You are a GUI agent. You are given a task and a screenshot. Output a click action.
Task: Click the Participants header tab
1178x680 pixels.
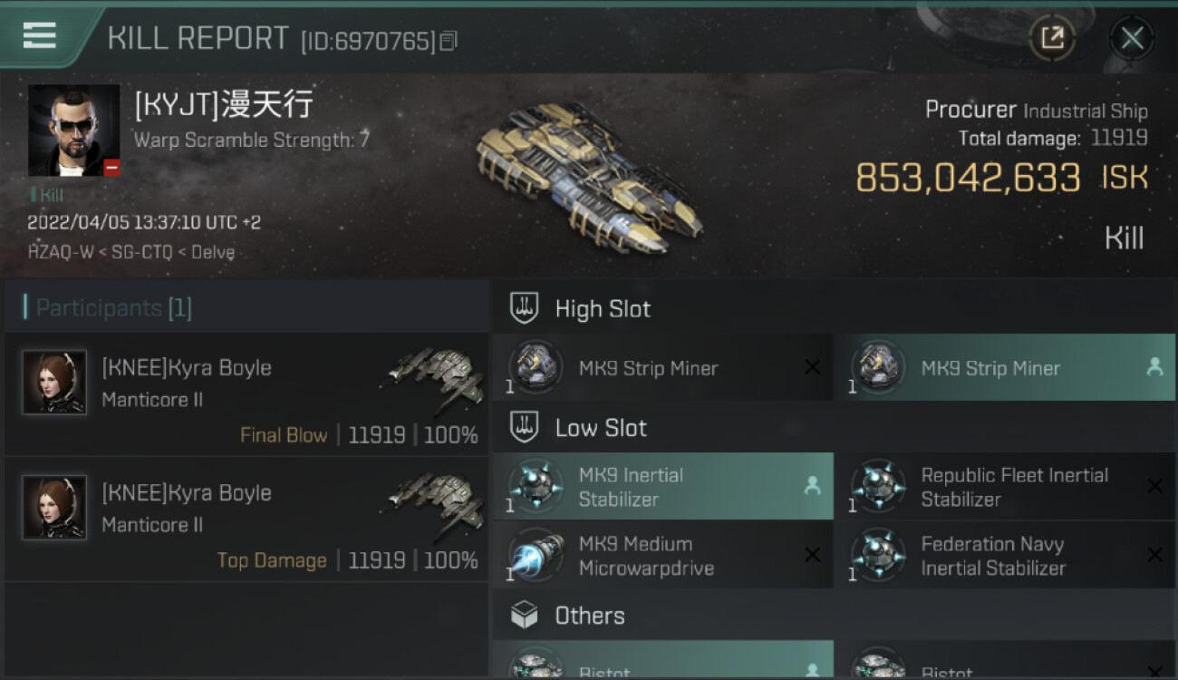(246, 307)
